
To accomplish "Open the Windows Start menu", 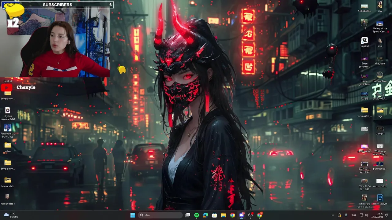I will pos(133,215).
